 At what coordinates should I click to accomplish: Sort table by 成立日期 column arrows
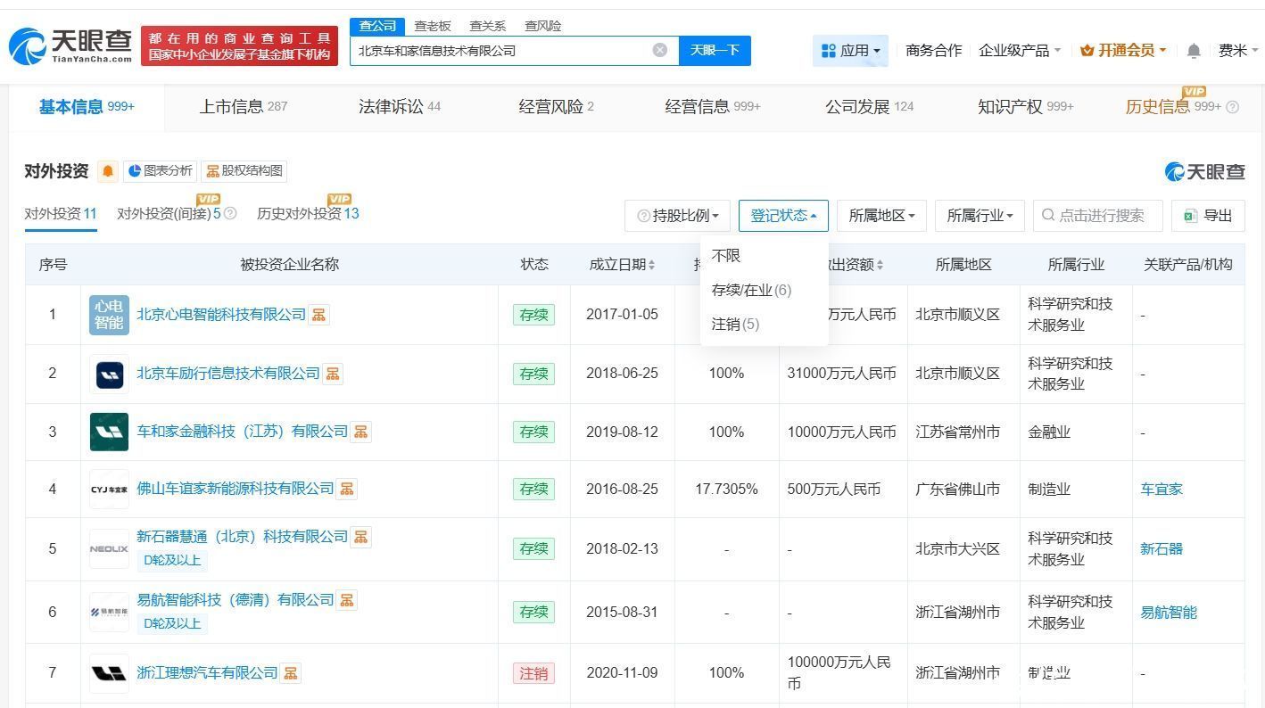[x=651, y=265]
